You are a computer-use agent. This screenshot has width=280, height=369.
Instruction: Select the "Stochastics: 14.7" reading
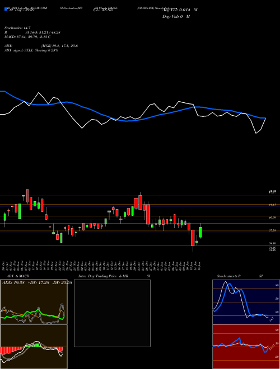coord(17,28)
